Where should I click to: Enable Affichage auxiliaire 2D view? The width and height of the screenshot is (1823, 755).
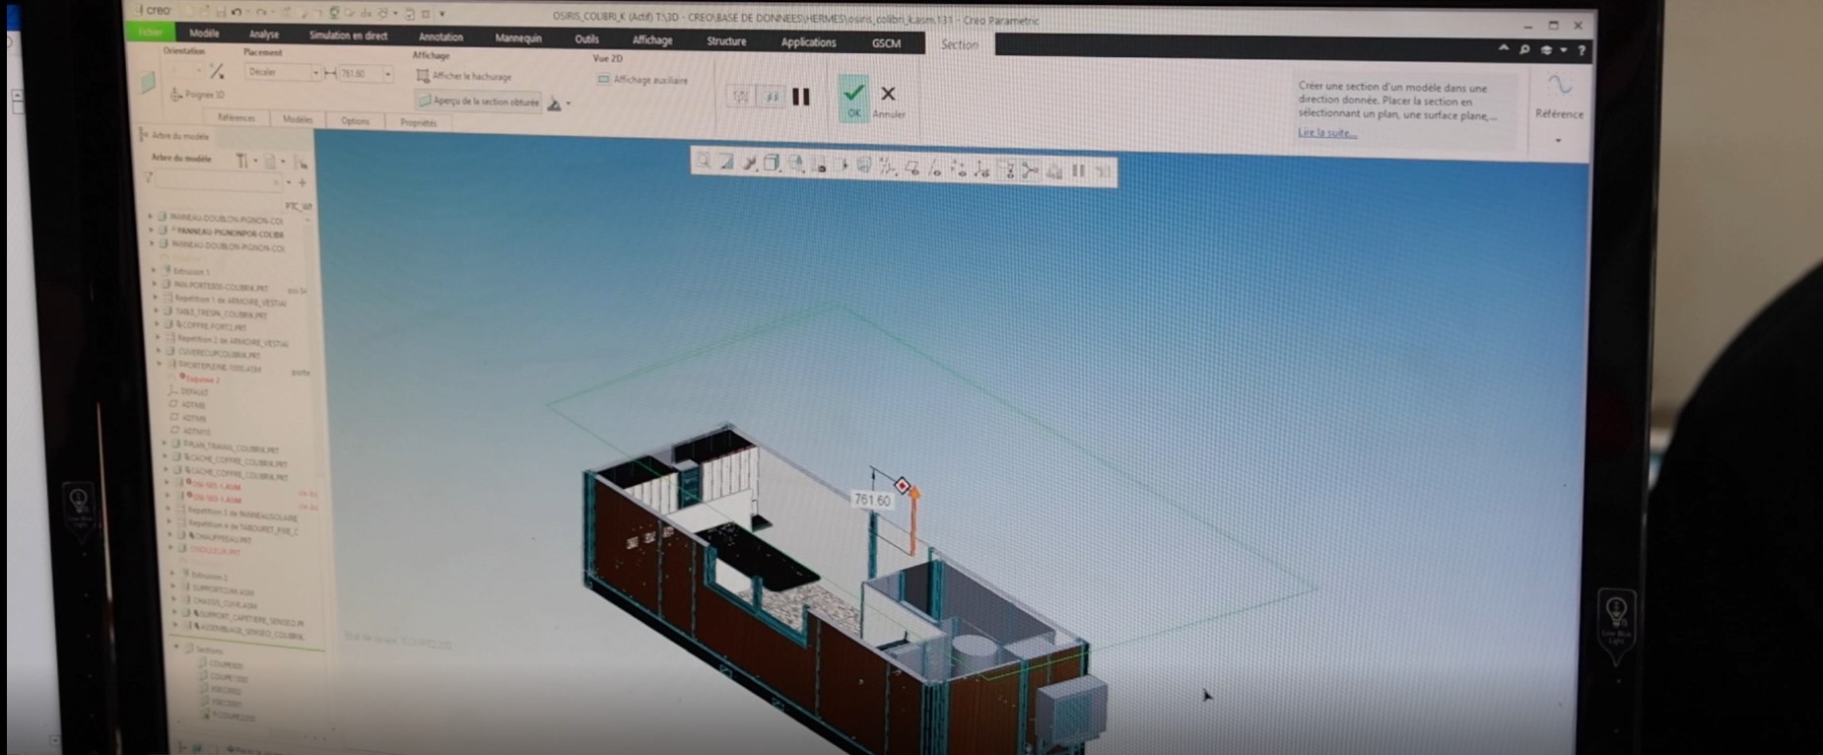click(x=642, y=80)
